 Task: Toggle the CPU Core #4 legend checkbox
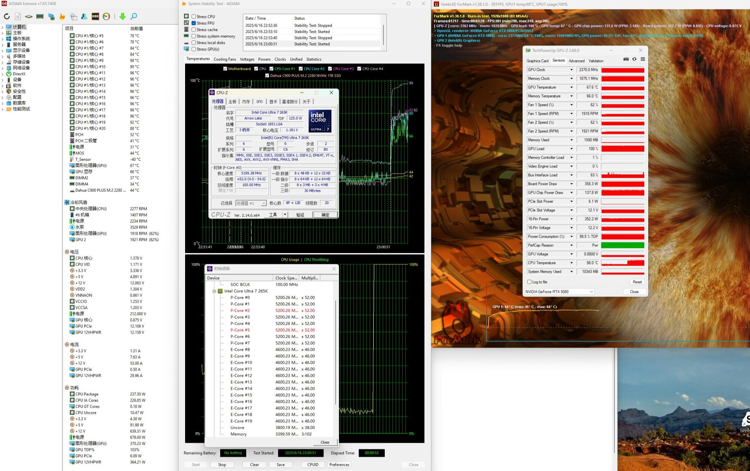[x=359, y=69]
